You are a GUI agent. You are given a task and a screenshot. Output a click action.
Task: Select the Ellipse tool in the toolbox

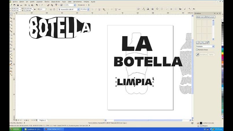11,38
